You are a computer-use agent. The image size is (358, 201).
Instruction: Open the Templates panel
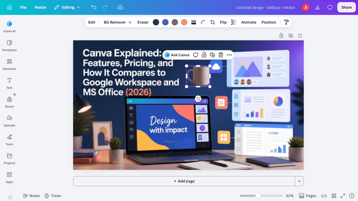coord(10,46)
